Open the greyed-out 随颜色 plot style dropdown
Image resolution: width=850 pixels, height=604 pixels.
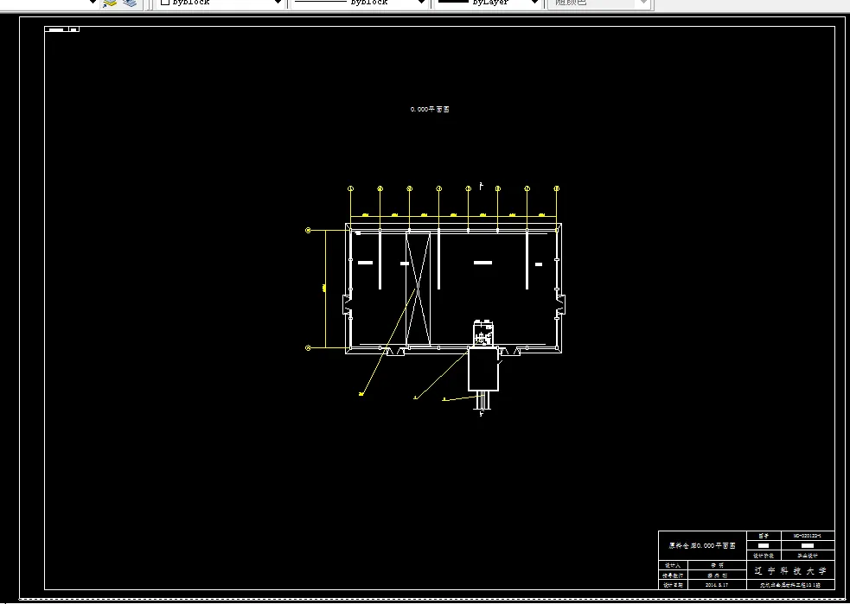(x=598, y=3)
